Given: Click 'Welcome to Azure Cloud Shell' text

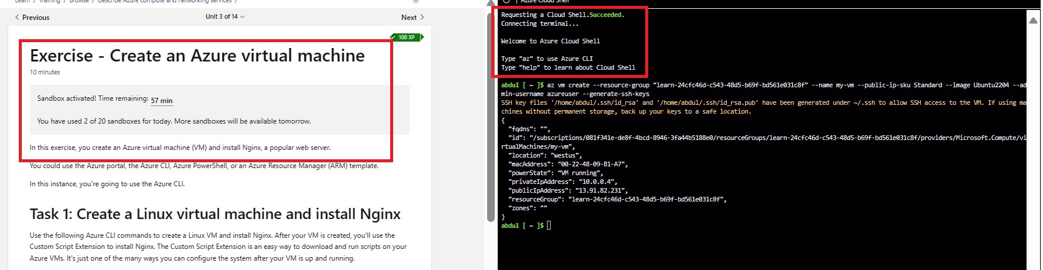Looking at the screenshot, I should 551,41.
